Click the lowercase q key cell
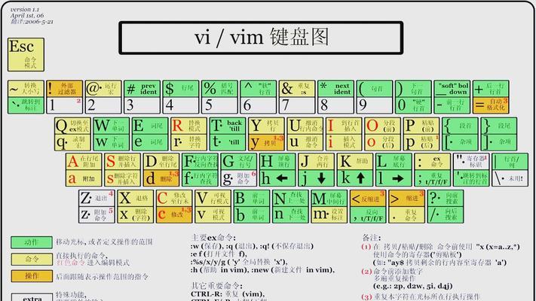Viewport: 536px width, 301px height. [x=72, y=142]
